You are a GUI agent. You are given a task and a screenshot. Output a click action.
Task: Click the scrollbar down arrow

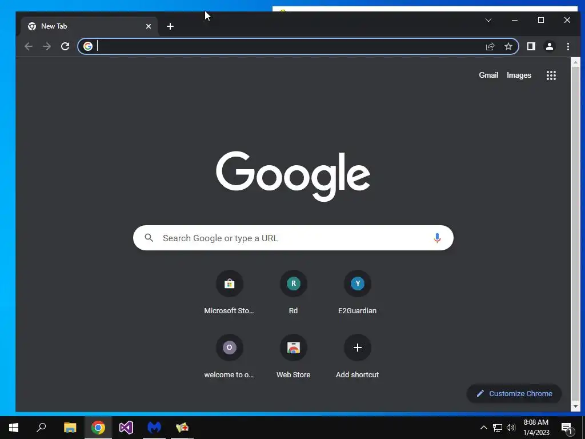(575, 406)
